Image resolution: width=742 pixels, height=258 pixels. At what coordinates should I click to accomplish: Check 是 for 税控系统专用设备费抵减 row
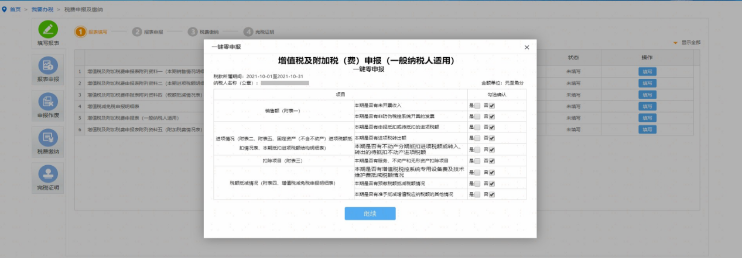point(477,172)
